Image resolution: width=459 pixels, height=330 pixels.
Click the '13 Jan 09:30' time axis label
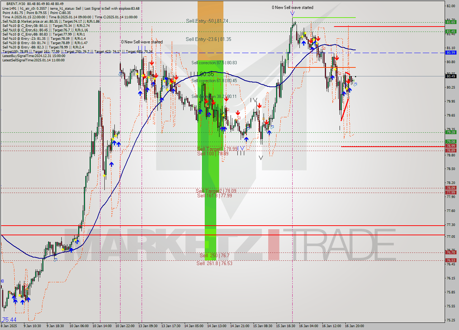(148, 326)
